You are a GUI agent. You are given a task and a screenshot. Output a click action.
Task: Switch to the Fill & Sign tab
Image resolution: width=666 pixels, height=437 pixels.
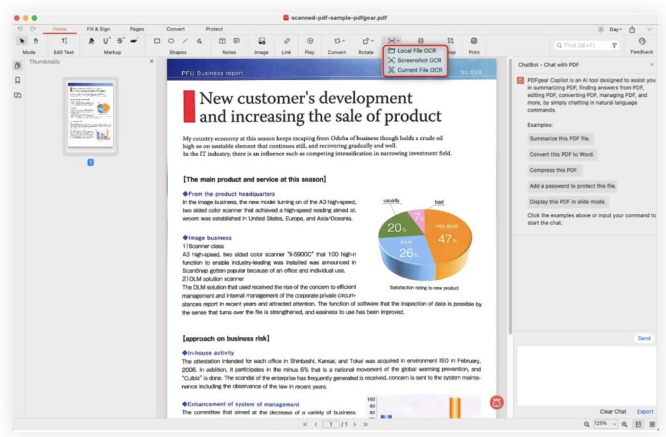(98, 29)
